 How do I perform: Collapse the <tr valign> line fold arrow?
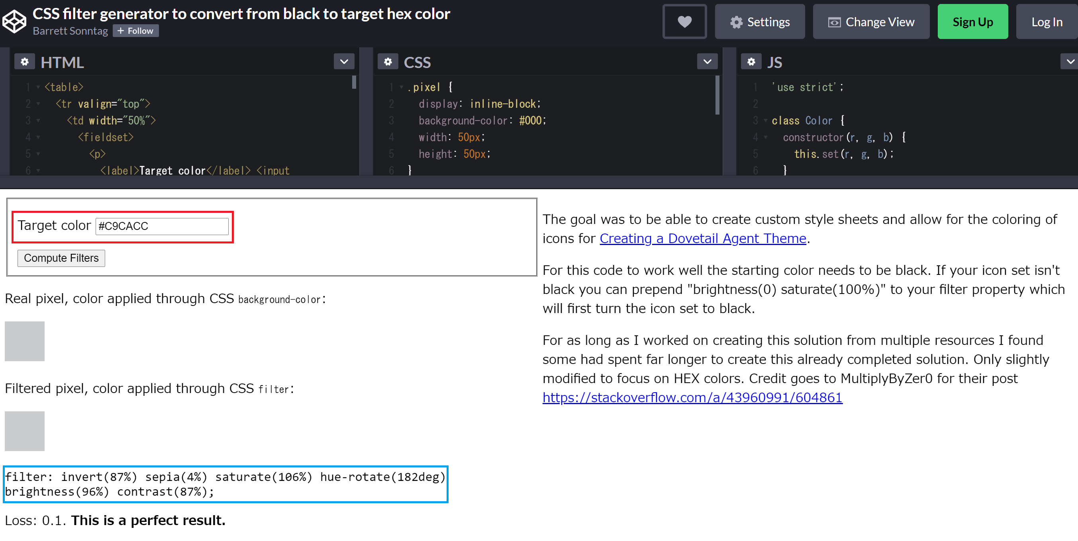38,104
